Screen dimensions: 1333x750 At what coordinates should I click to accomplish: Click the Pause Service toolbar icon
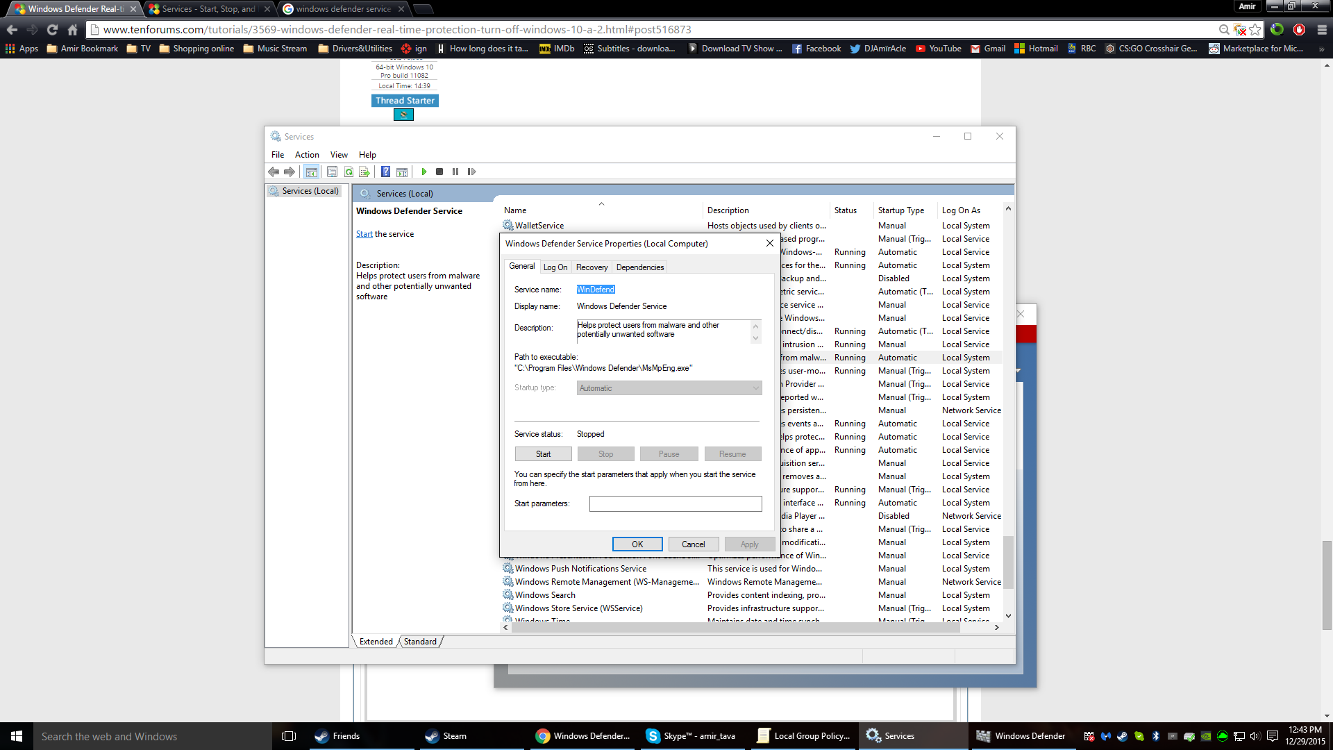455,172
